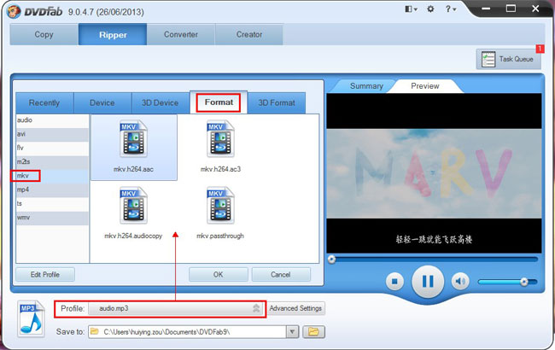
Task: Select wmv in format list
Action: tap(52, 218)
